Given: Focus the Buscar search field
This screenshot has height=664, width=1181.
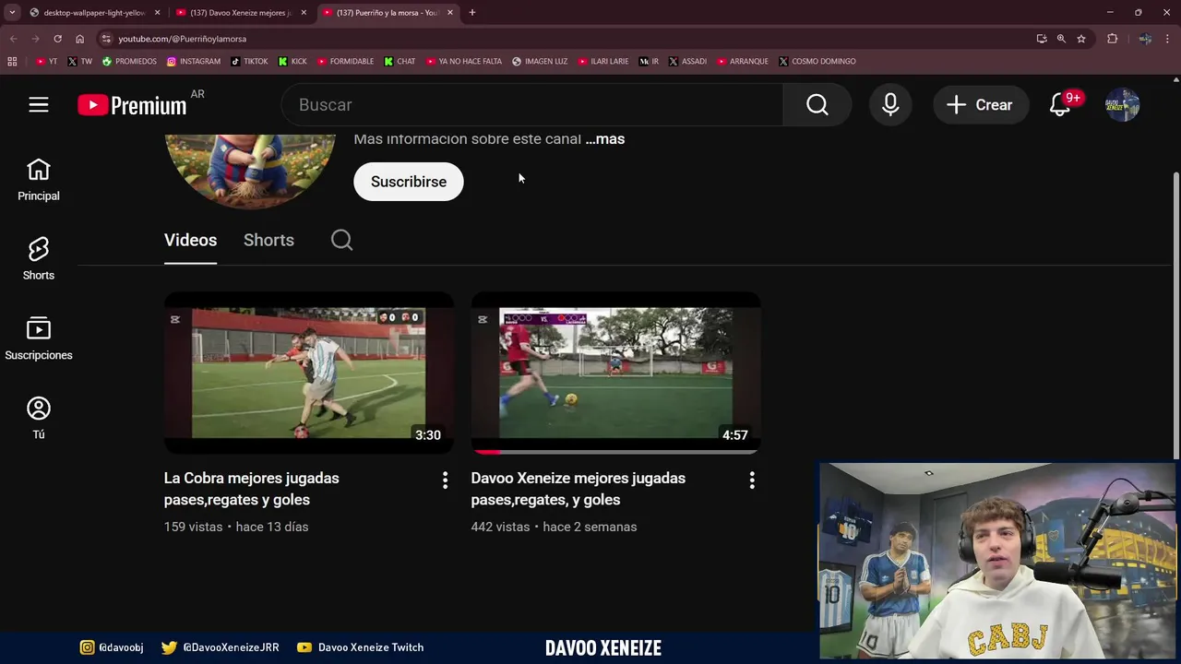Looking at the screenshot, I should click(532, 105).
